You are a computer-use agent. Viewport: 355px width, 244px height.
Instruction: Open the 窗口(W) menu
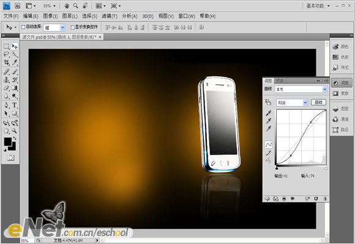click(x=187, y=16)
